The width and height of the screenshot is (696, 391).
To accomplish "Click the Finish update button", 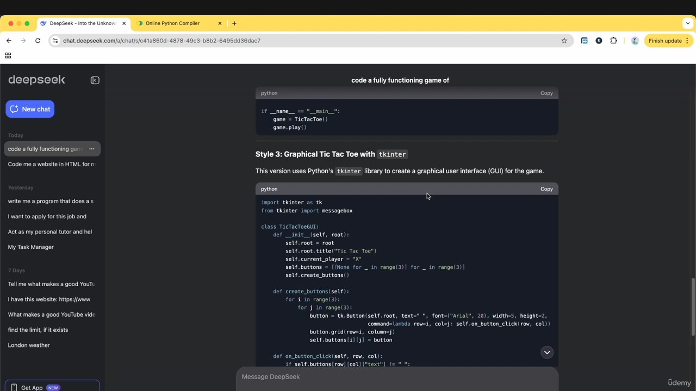I will [668, 41].
